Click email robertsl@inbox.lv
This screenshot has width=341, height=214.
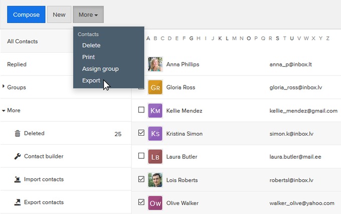(x=291, y=180)
